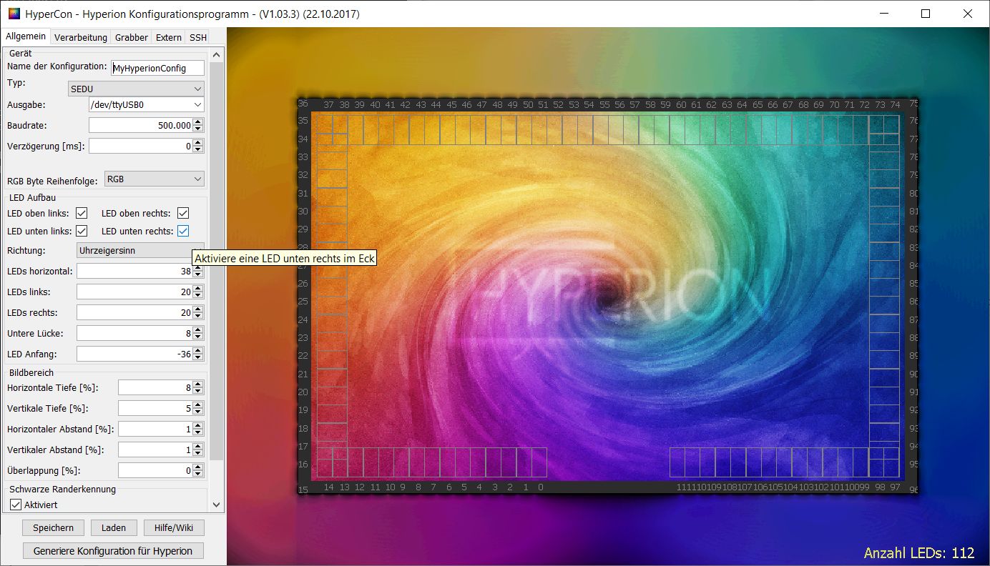Select LED 25 zone in preview

click(332, 305)
